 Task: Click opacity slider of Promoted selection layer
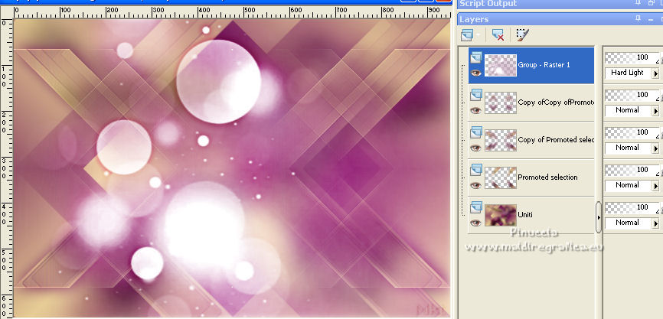tap(632, 170)
